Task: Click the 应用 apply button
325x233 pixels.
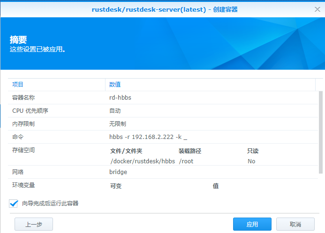Action: coord(252,224)
